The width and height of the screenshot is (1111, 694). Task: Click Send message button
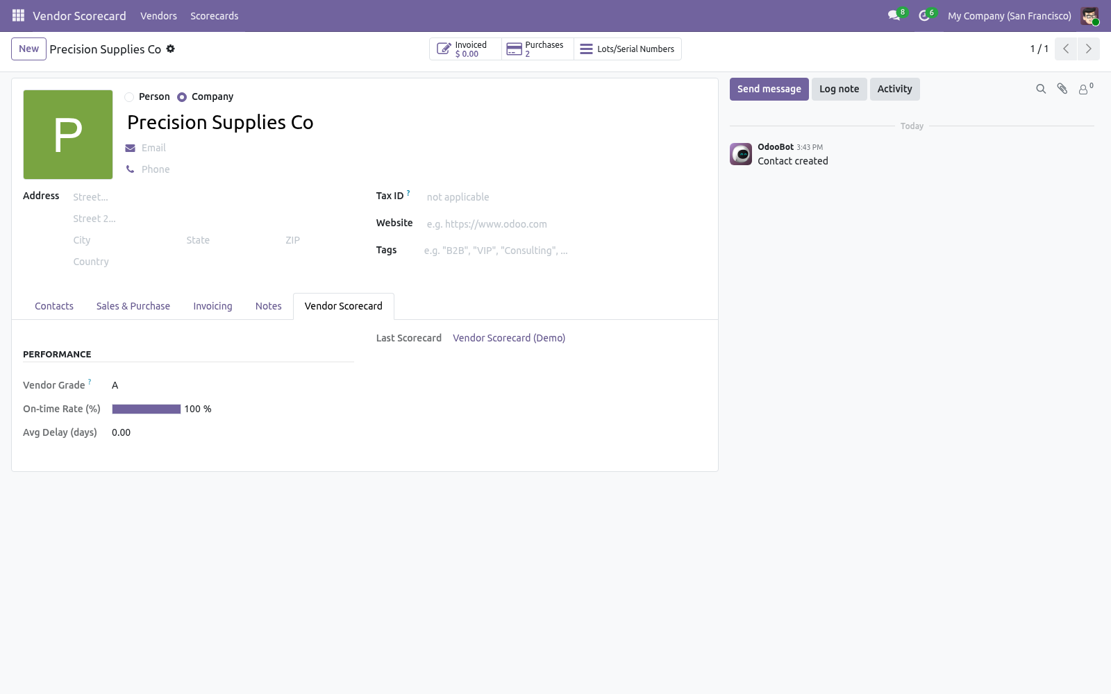pyautogui.click(x=769, y=89)
